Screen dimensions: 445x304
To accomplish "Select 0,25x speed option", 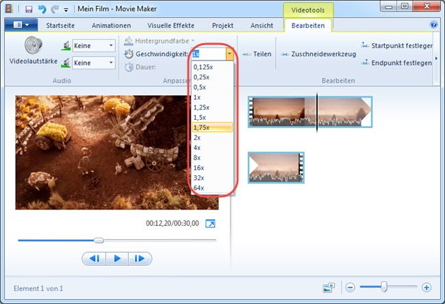I will click(x=212, y=77).
